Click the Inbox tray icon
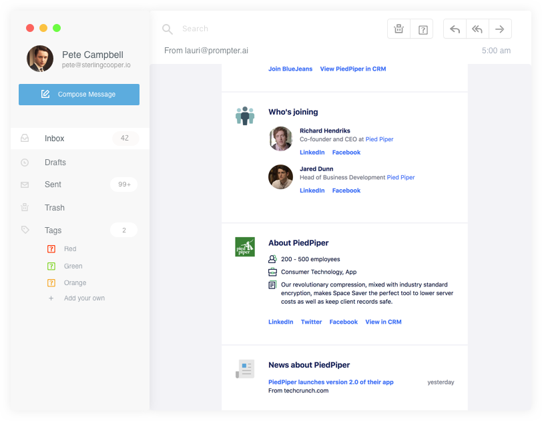This screenshot has height=421, width=542. [25, 138]
